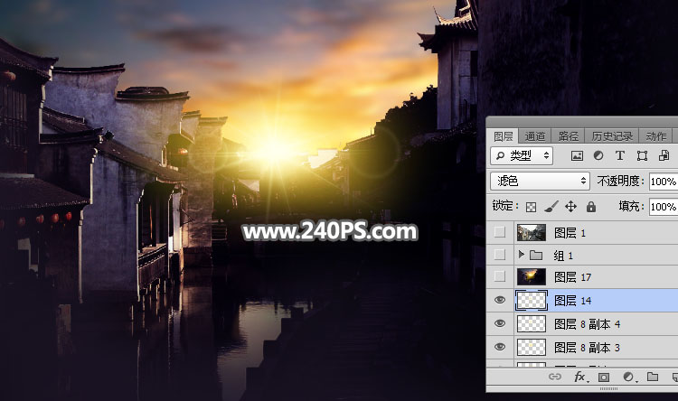This screenshot has width=678, height=401.
Task: Select thumbnail of 图层 8 副本 4
Action: [x=532, y=323]
